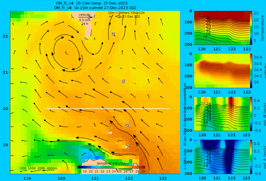This screenshot has height=181, width=266.
Task: Click the "100" depth label of the salinity section
Action: click(x=188, y=65)
